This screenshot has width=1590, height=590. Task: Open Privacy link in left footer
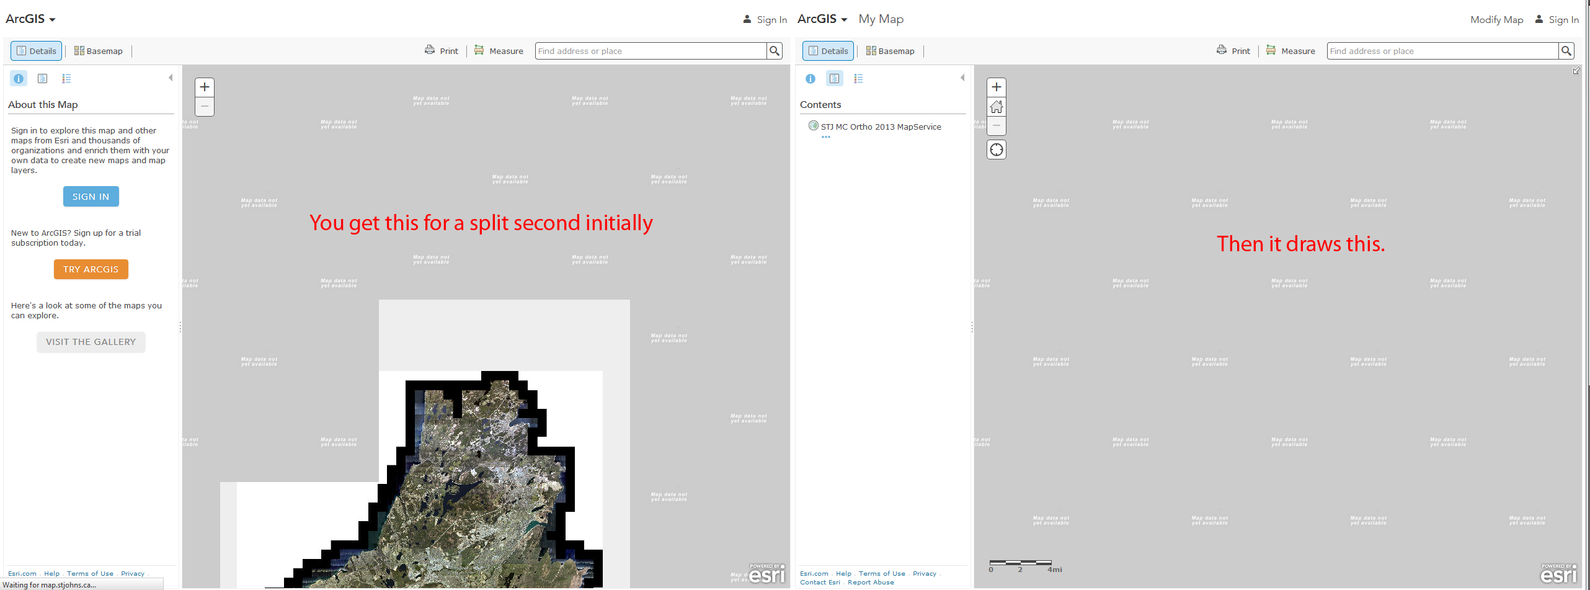[x=133, y=573]
